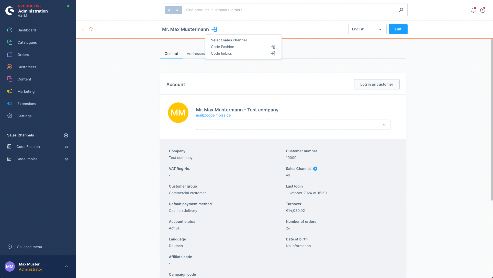Select Code Imbiss in sales channel popup

pos(243,53)
